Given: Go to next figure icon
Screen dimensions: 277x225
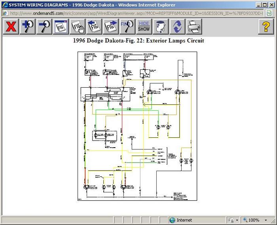Looking at the screenshot, I should [111, 27].
